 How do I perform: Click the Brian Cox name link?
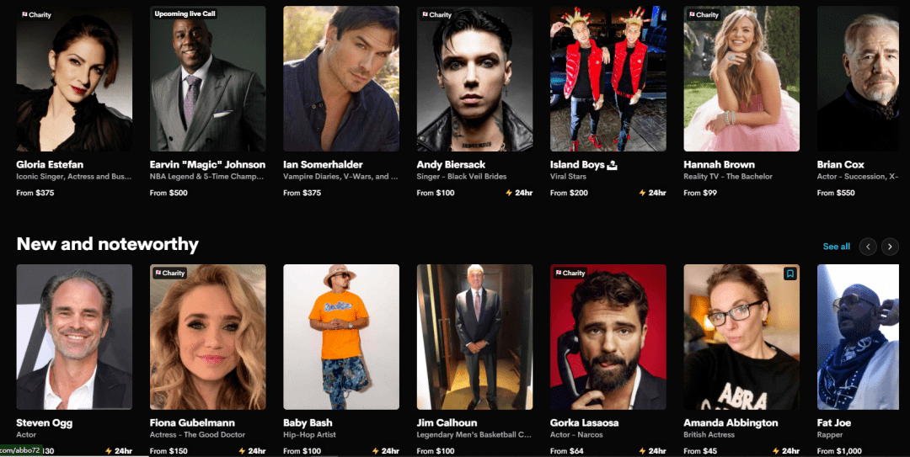tap(840, 165)
